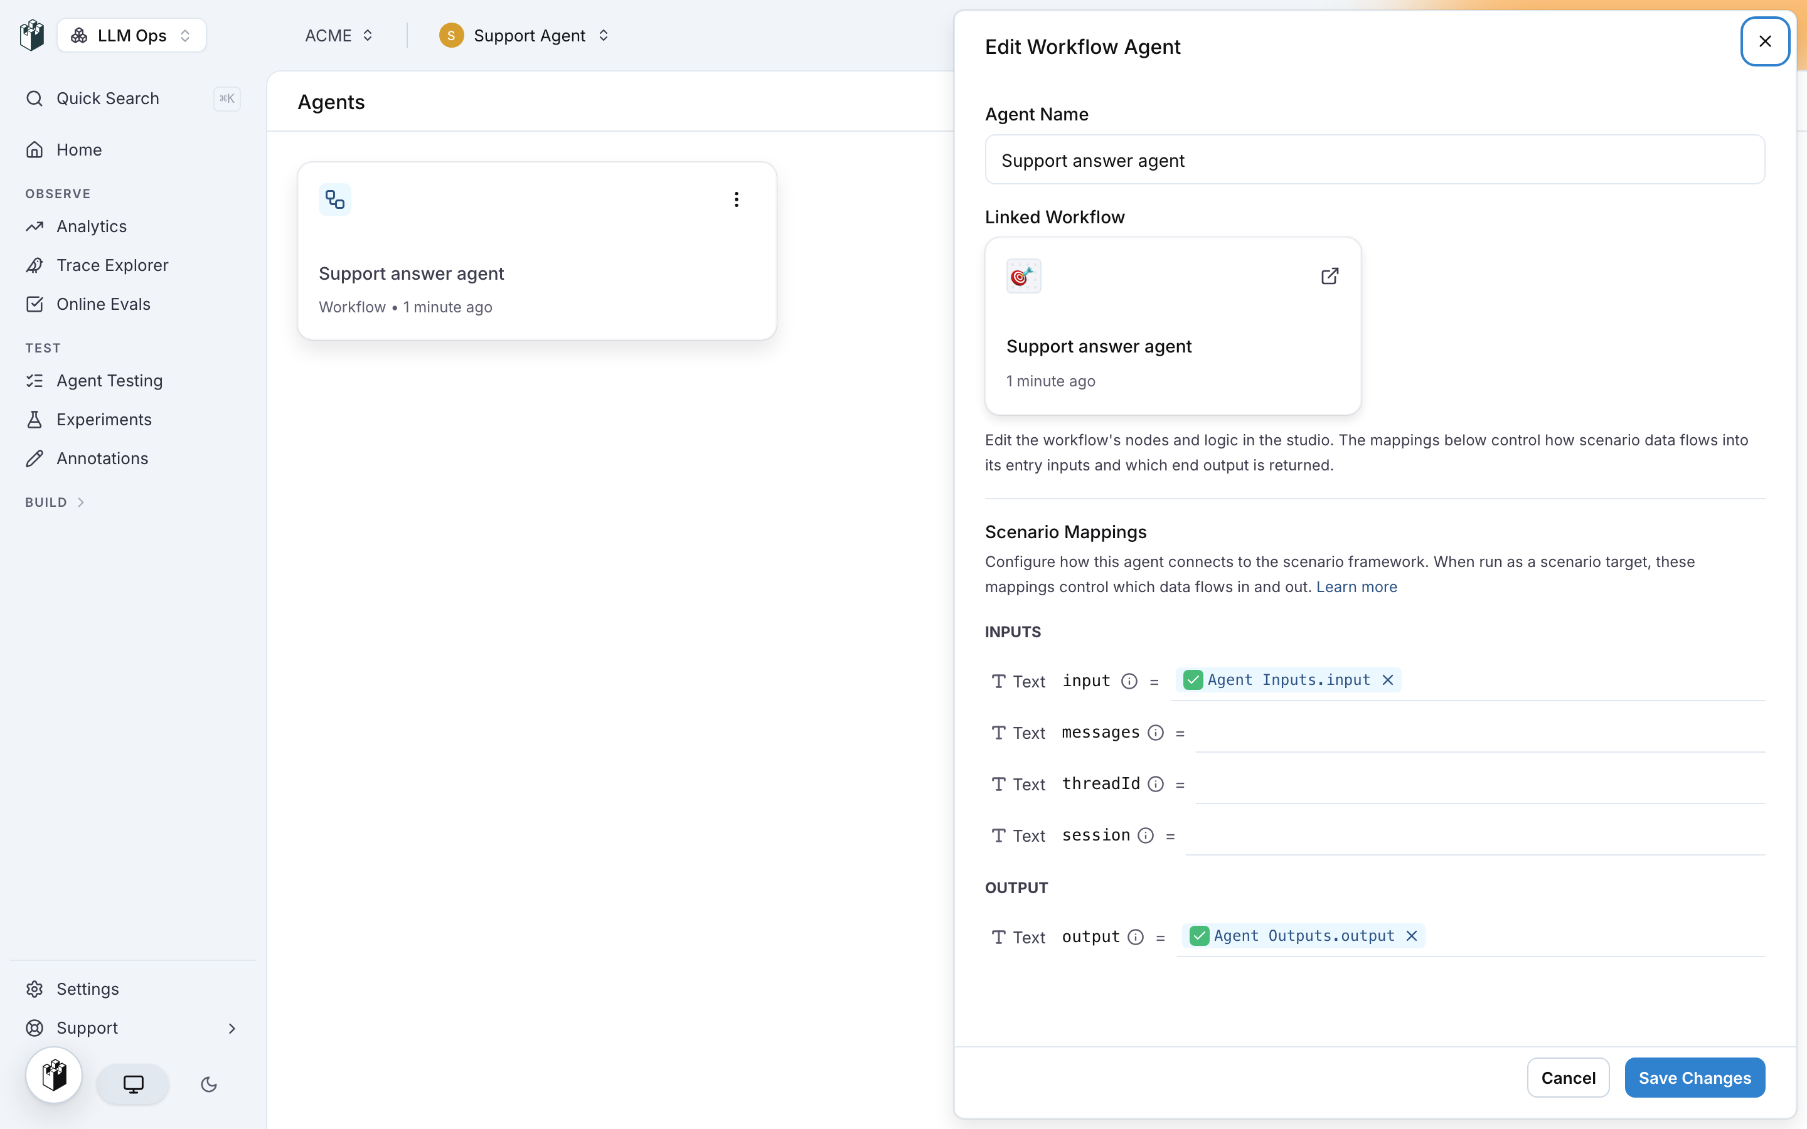Click the Linked Workflow card title
1807x1129 pixels.
point(1099,346)
